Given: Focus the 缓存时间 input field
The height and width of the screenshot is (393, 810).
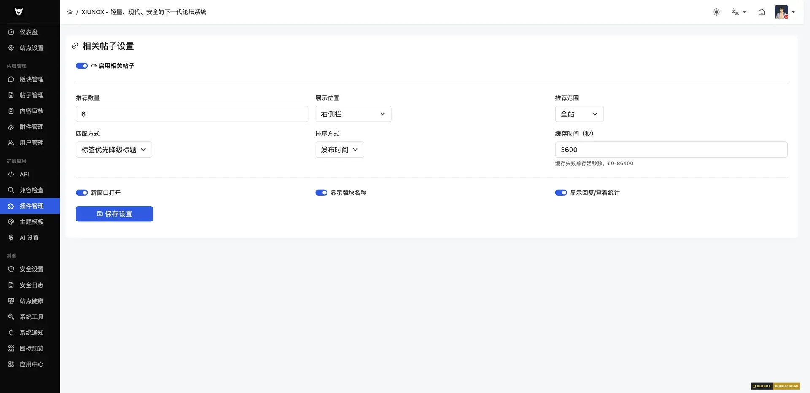Looking at the screenshot, I should pyautogui.click(x=671, y=150).
